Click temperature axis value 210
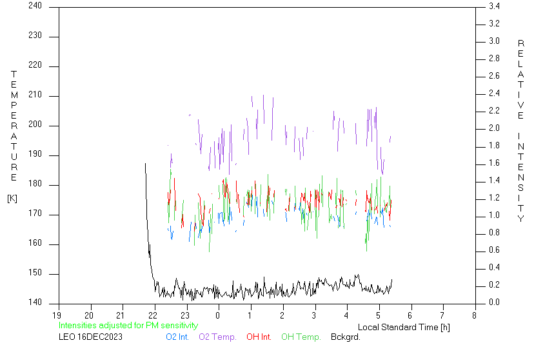The height and width of the screenshot is (345, 534). click(x=35, y=95)
